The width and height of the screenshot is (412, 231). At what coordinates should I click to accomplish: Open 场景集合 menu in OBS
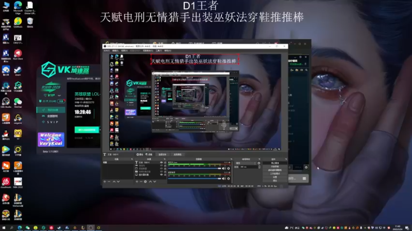pos(148,50)
